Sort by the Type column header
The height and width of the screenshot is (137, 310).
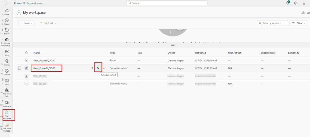pos(113,53)
